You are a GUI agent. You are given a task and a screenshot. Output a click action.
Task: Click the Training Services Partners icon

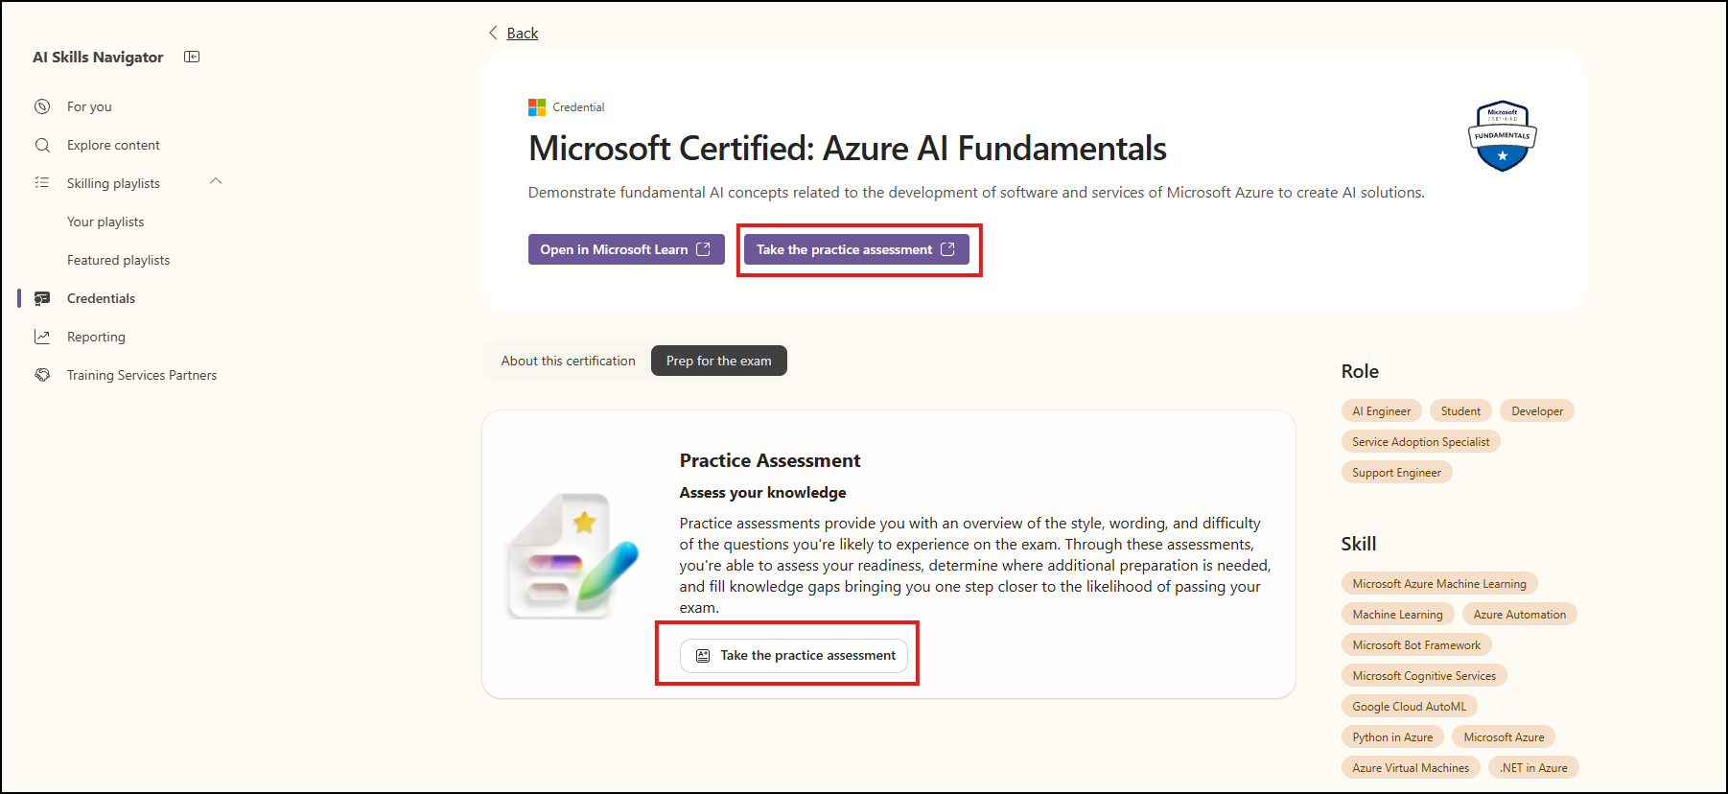tap(42, 375)
